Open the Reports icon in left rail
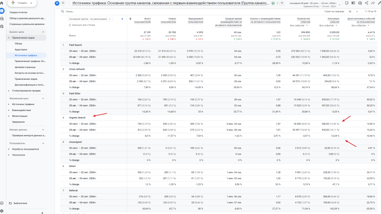The height and width of the screenshot is (214, 381). pos(1,11)
